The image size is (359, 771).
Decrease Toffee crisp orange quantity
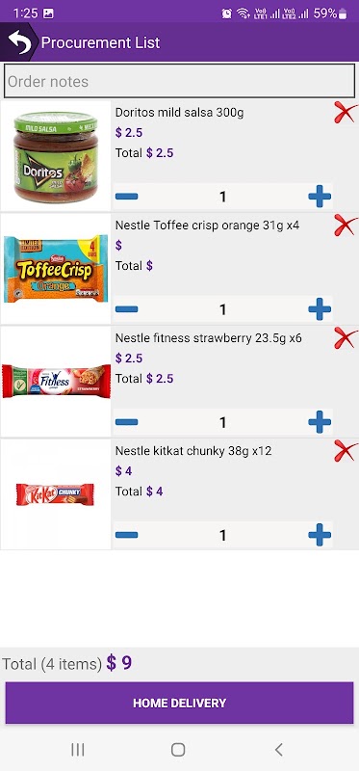coord(127,309)
